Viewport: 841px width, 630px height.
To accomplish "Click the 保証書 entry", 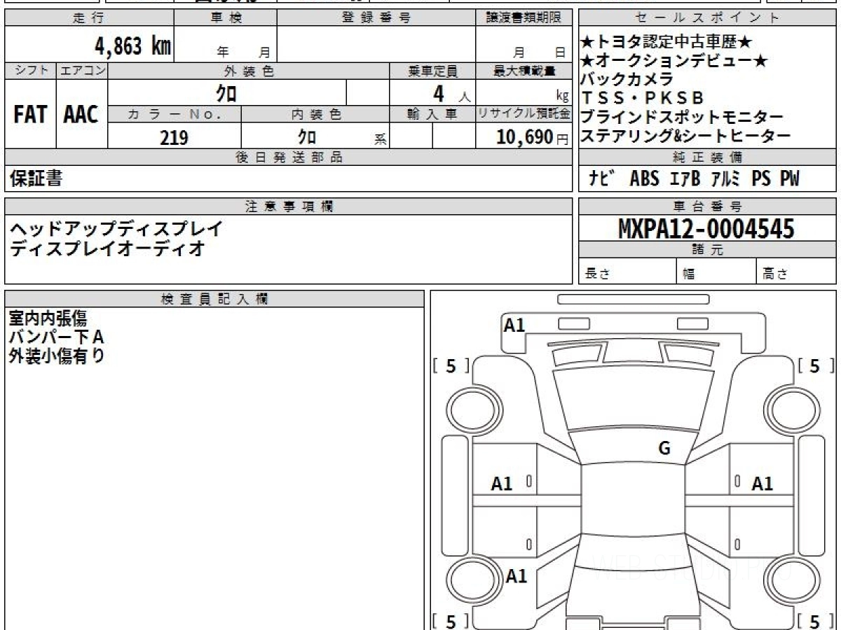I will [x=36, y=178].
